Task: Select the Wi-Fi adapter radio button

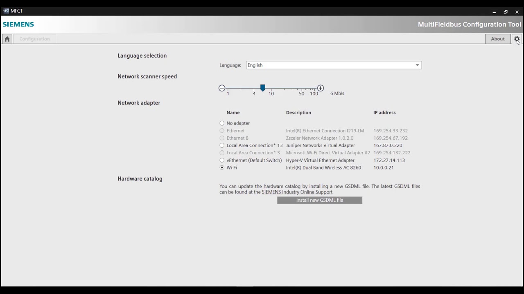Action: pyautogui.click(x=222, y=168)
